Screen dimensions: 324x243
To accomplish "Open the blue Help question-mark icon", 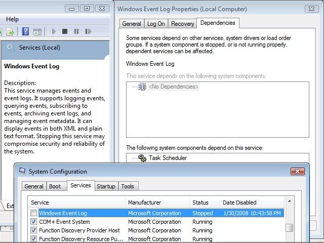I will click(25, 31).
